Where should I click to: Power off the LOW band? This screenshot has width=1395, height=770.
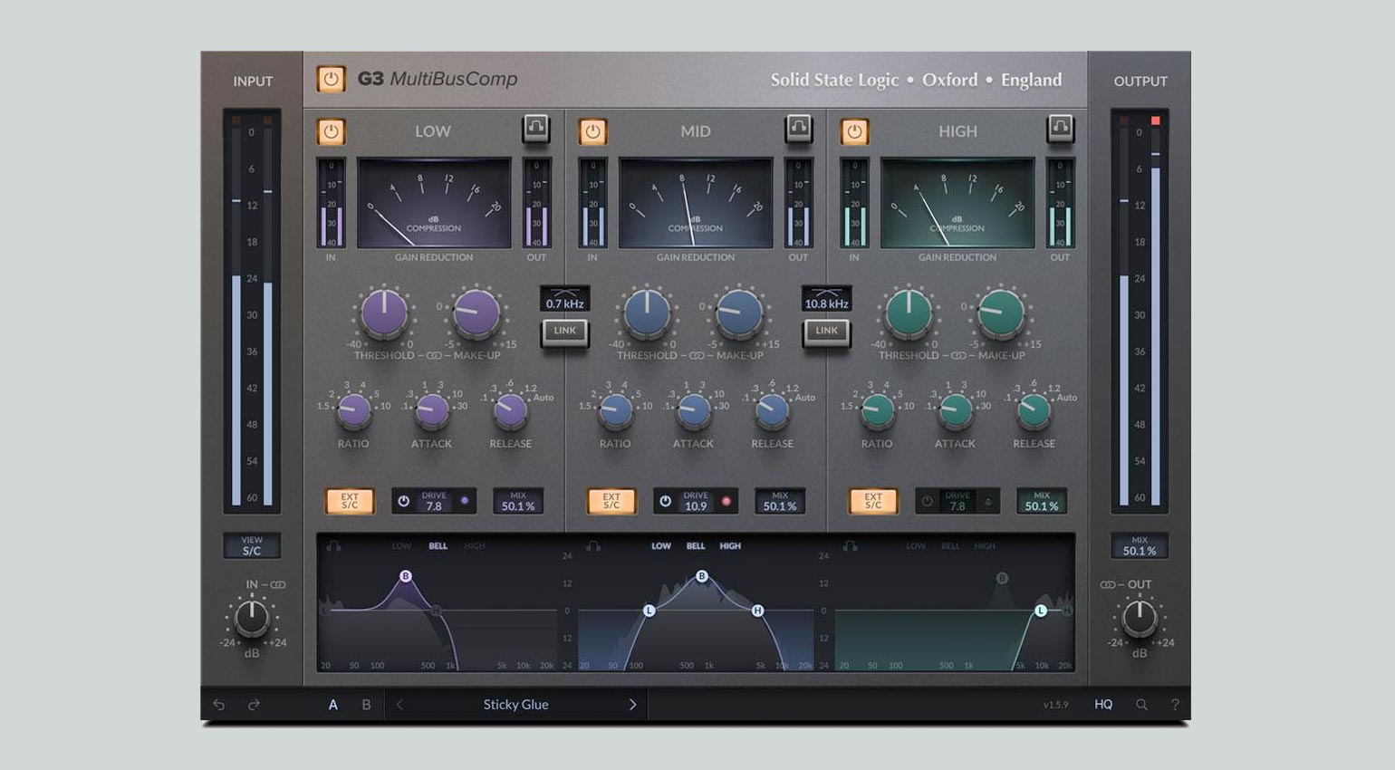pyautogui.click(x=331, y=131)
